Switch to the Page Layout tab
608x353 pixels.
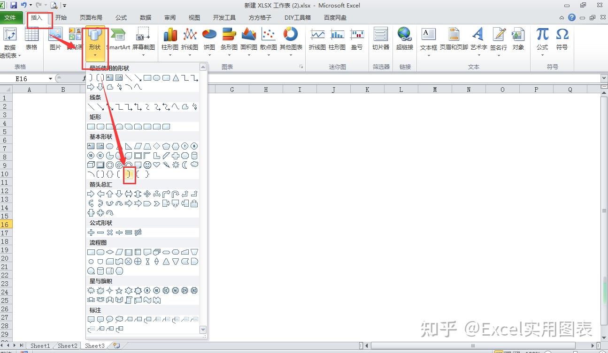91,18
